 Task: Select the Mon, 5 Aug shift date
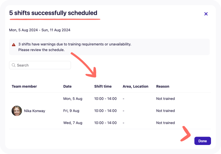tap(73, 99)
